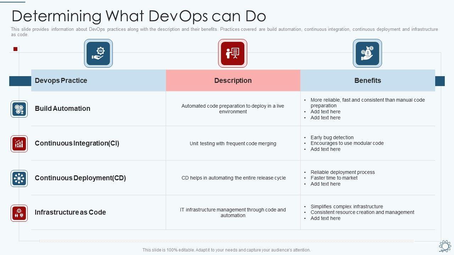This screenshot has height=255, width=454.
Task: Click the footer note 'This slide is 100% editable'
Action: pos(226,250)
